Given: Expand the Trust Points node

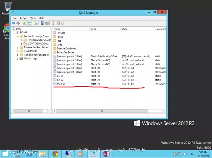Looking at the screenshot, I should (18, 51).
